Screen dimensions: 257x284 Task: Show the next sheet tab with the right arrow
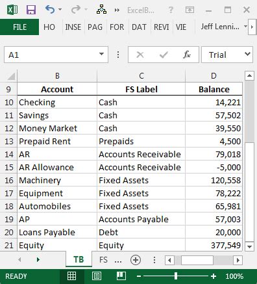[38, 259]
